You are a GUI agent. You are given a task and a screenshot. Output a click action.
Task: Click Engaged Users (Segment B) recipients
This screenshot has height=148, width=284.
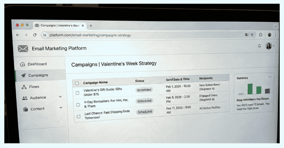pyautogui.click(x=208, y=97)
